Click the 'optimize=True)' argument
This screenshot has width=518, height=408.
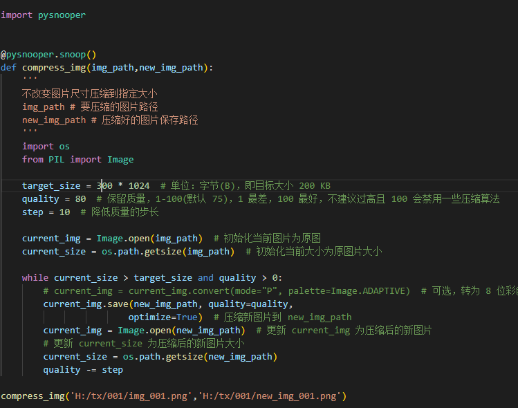tap(165, 317)
